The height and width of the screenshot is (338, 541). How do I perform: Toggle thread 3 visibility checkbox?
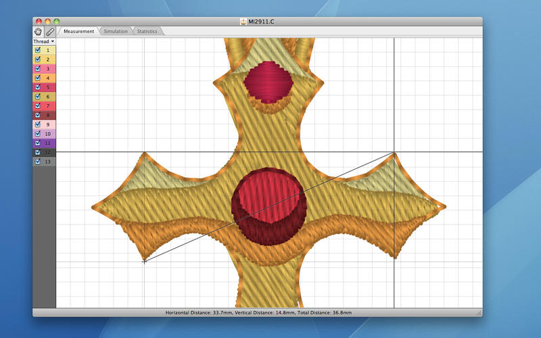pos(38,69)
